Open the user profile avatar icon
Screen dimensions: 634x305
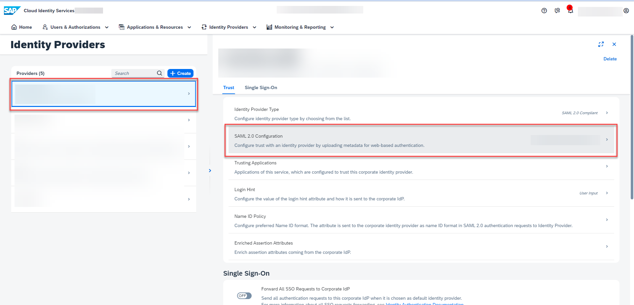(626, 11)
